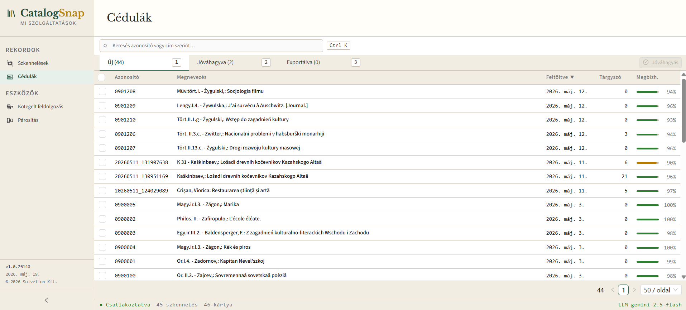Open record 'Crișan, Viorica: Restaurarea știință și artă'
Viewport: 686px width, 310px height.
(223, 190)
